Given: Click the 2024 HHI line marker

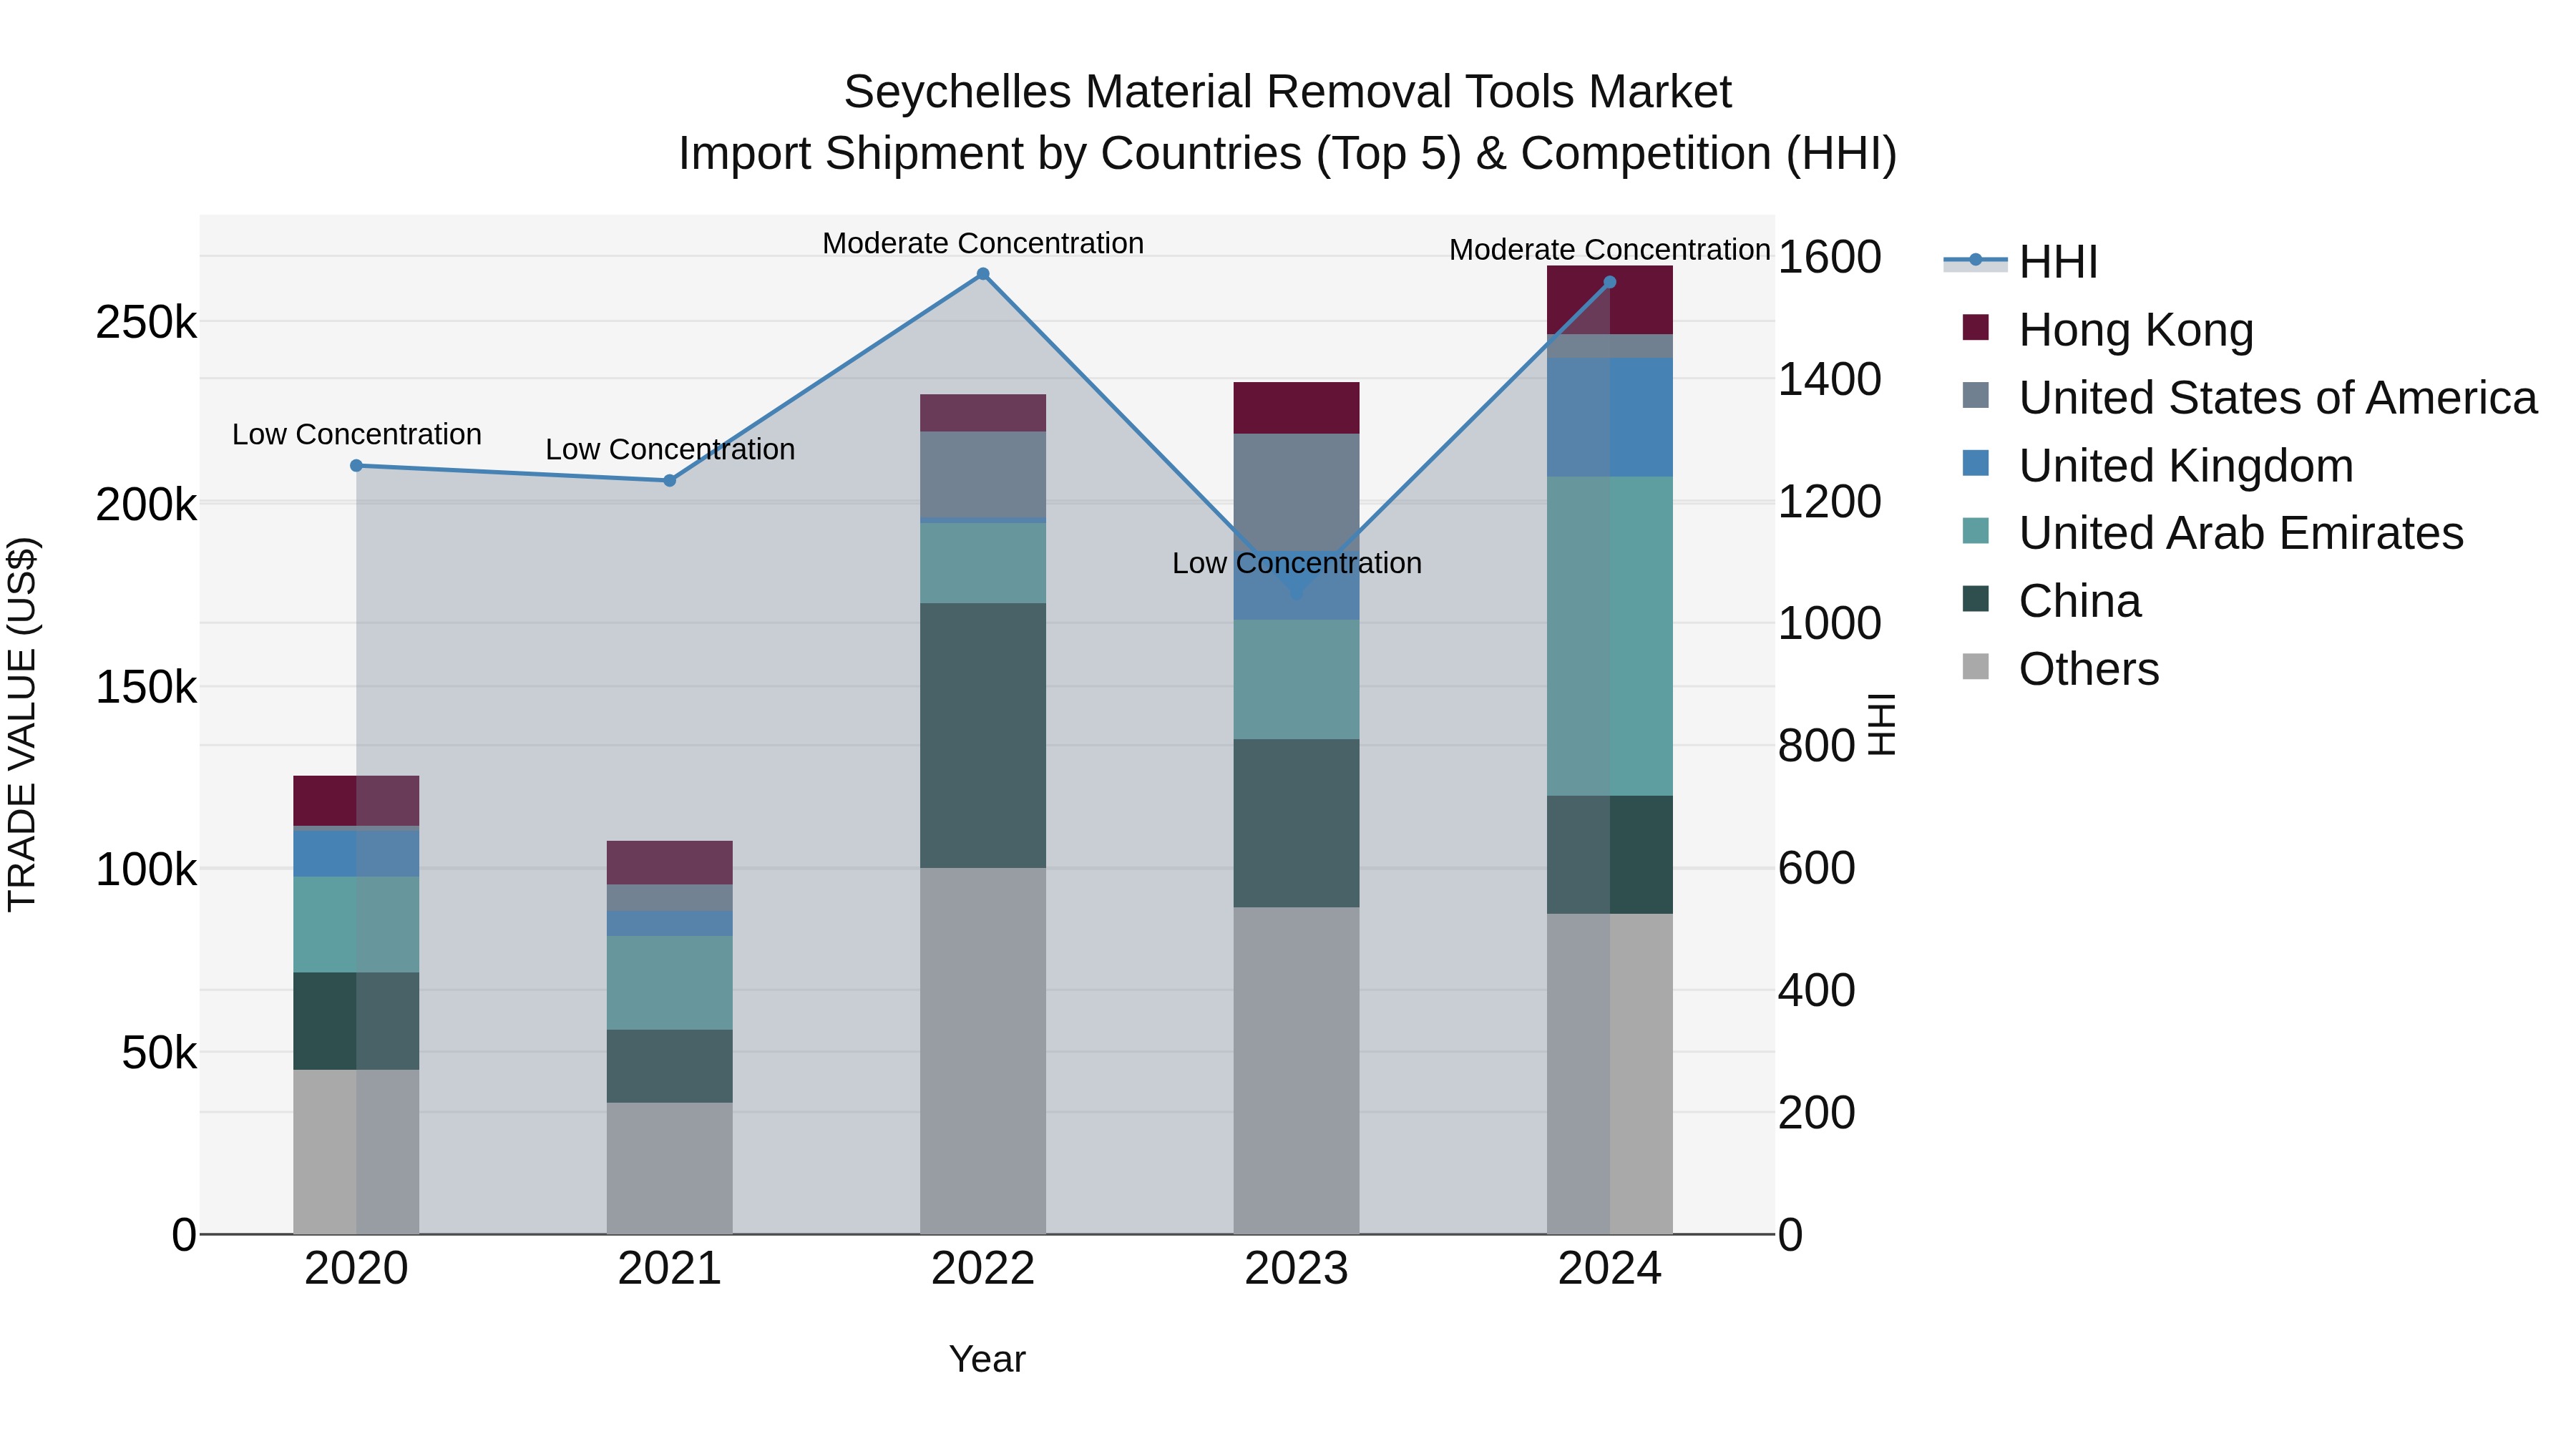Looking at the screenshot, I should coord(1610,282).
